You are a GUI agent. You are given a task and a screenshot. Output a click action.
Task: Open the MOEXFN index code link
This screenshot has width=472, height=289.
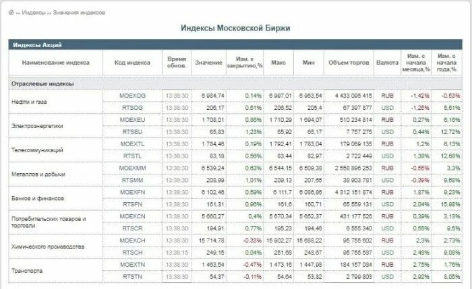click(132, 192)
